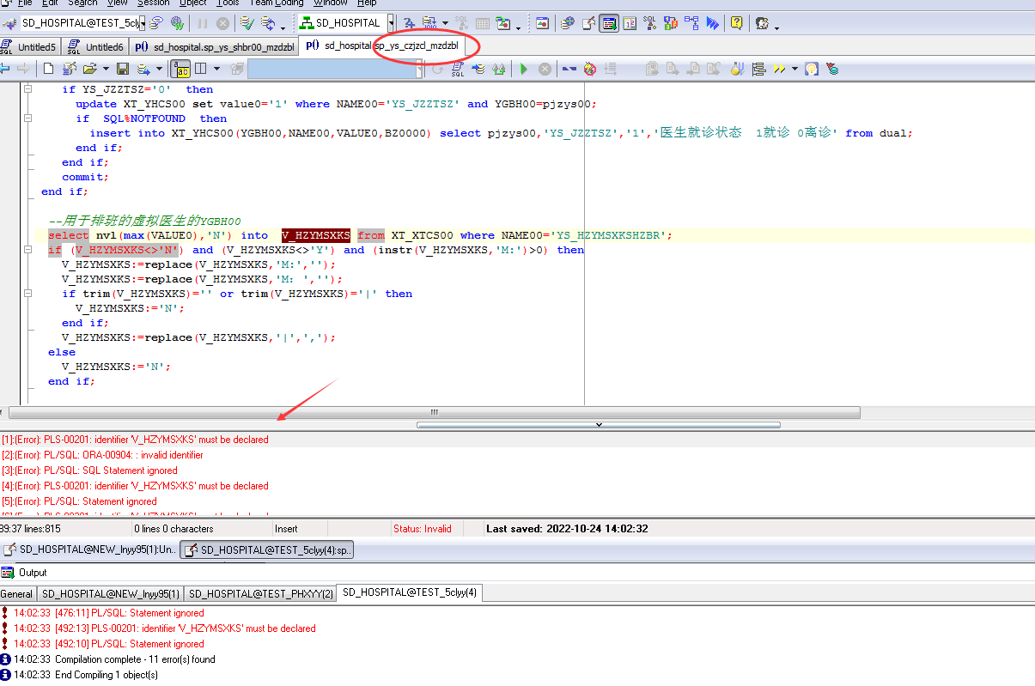This screenshot has width=1035, height=686.
Task: Select error [1] PLS-00201 V_HZYMSXKS must be declared
Action: tap(135, 440)
